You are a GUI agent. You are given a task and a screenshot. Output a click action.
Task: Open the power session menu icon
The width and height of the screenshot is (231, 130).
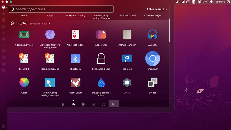(x=228, y=2)
